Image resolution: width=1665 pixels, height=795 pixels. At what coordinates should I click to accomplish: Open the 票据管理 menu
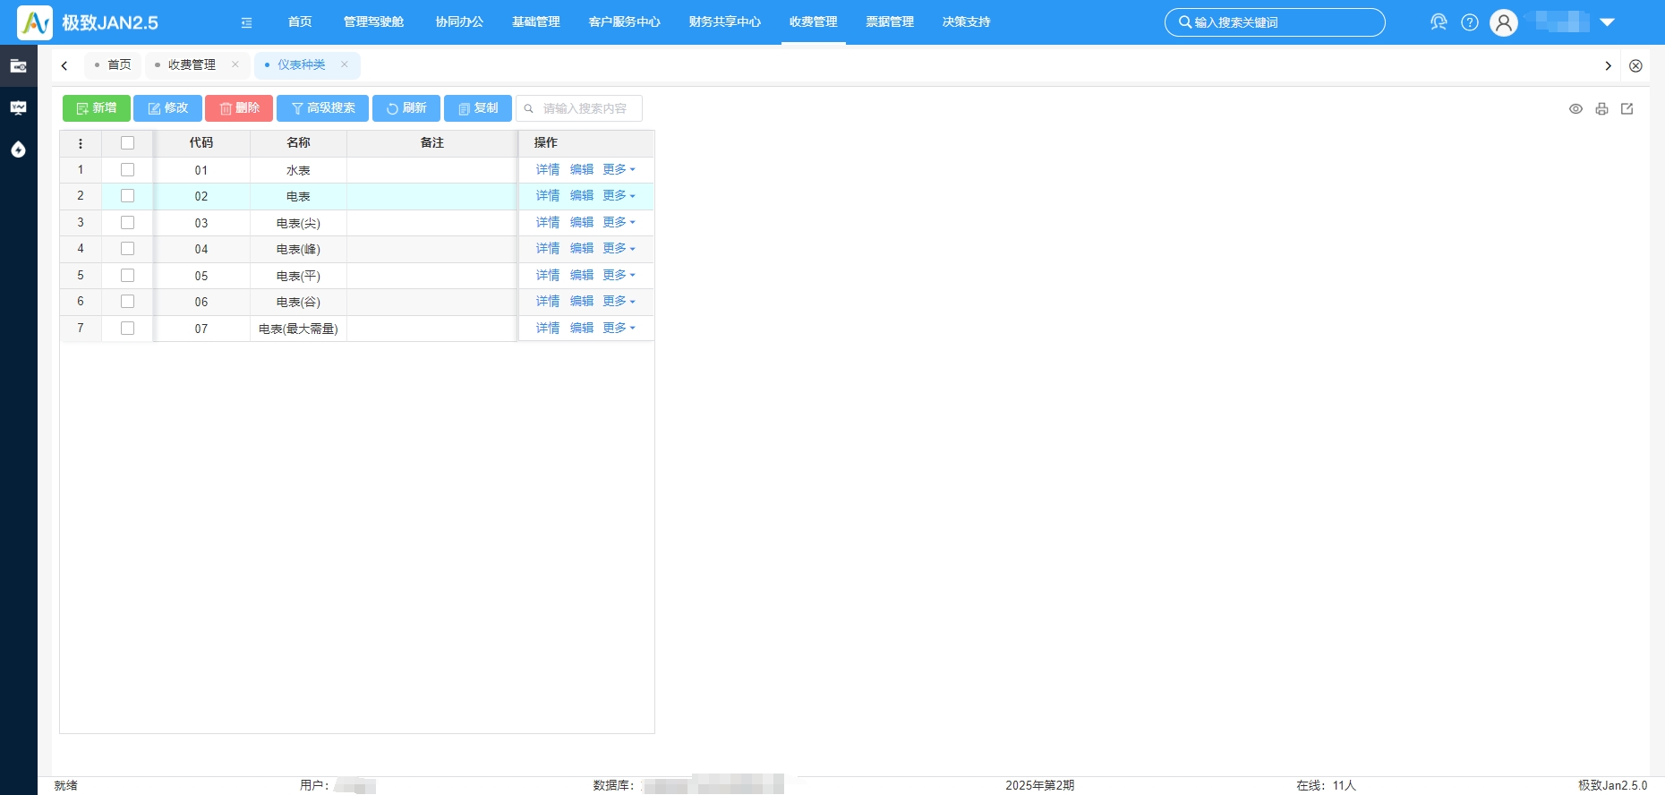click(890, 22)
